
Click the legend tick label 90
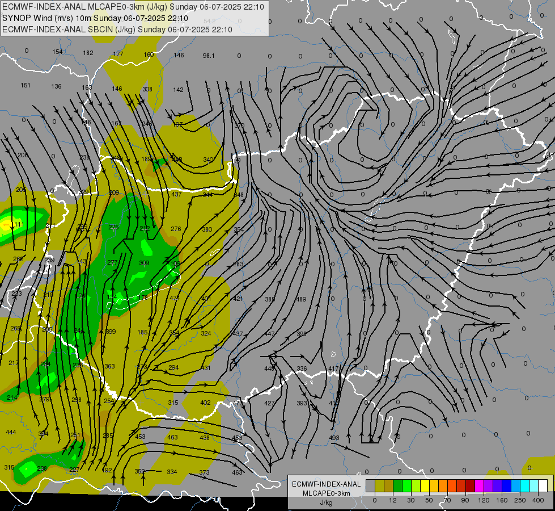465,500
